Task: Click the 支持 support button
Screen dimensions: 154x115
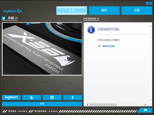Action: pyautogui.click(x=42, y=104)
